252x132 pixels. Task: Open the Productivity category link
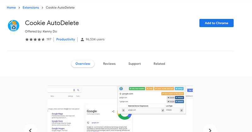pos(66,40)
